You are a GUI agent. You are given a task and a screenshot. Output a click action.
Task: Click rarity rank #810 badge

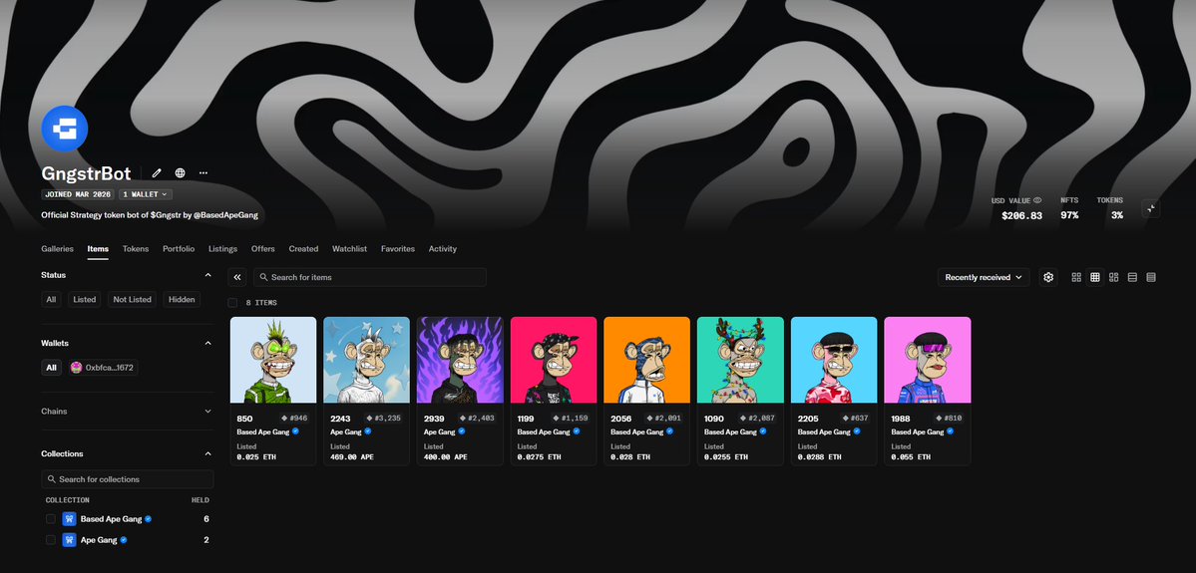[949, 419]
